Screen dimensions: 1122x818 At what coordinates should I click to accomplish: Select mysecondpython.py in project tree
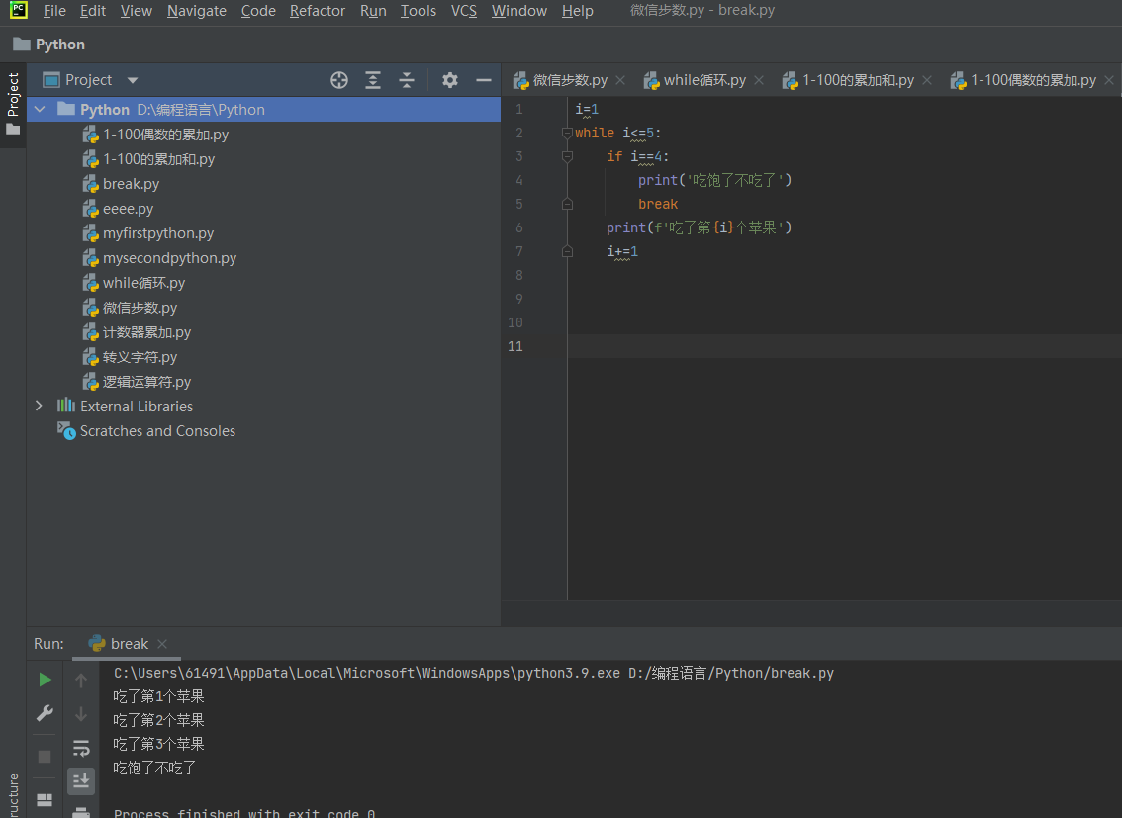(159, 258)
